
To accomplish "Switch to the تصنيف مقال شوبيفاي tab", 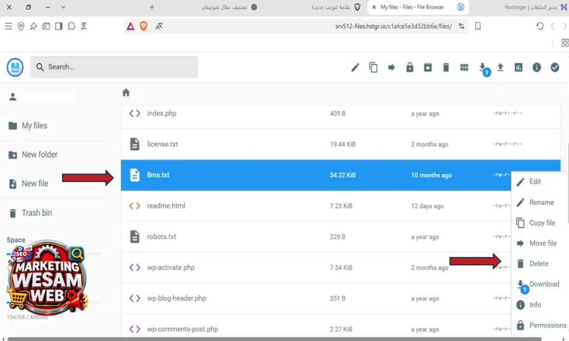I will tap(229, 7).
